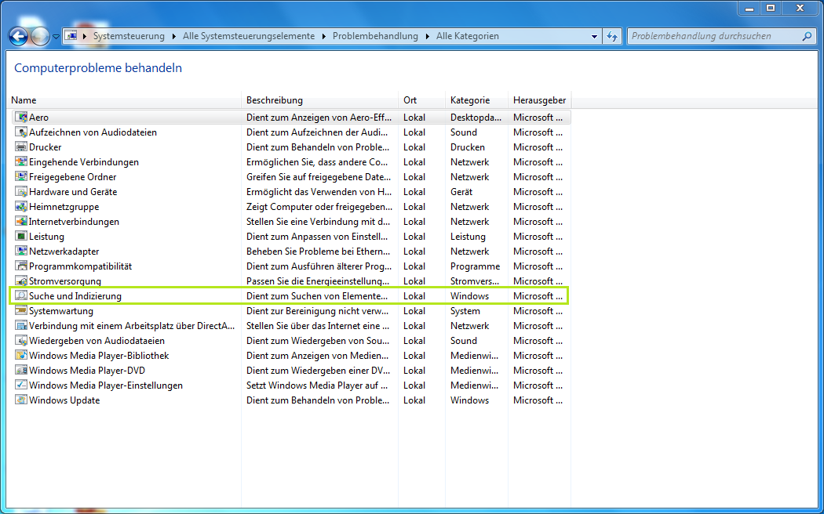Click the Suche und Indizierung magnifier icon

click(x=21, y=296)
